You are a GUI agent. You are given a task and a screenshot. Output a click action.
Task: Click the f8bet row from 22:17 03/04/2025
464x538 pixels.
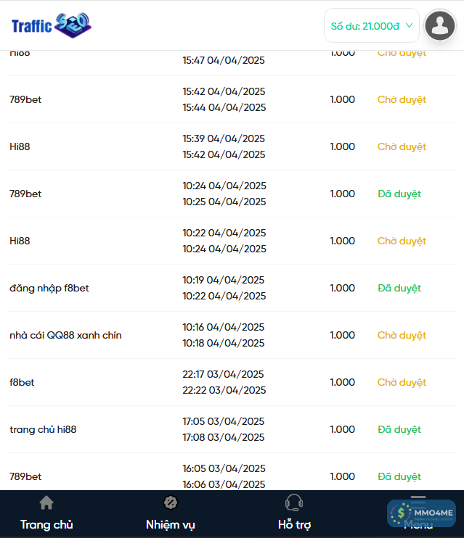tap(22, 383)
